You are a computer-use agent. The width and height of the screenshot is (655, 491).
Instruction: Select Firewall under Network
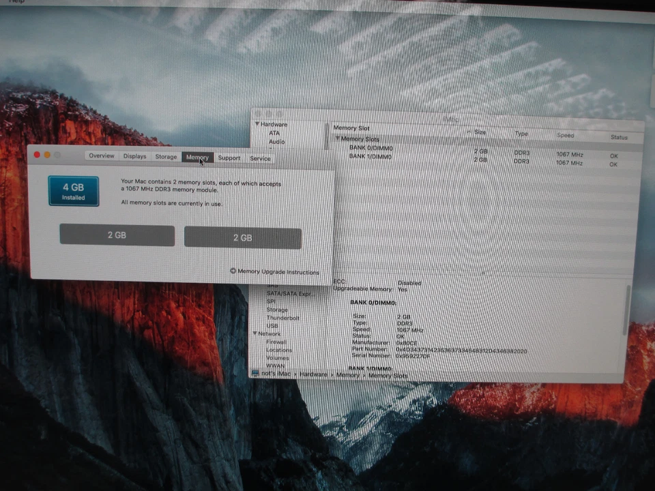click(276, 342)
